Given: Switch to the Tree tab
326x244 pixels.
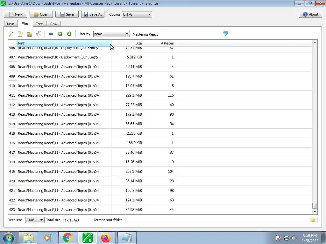Looking at the screenshot, I should (x=39, y=24).
